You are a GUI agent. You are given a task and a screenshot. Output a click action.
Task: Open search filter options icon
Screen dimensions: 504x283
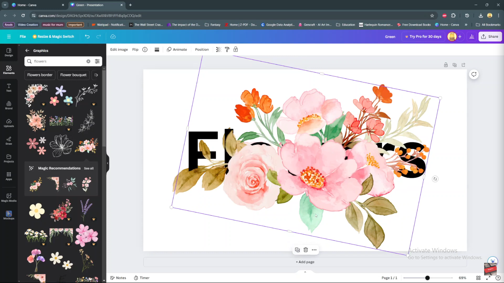[x=97, y=61]
